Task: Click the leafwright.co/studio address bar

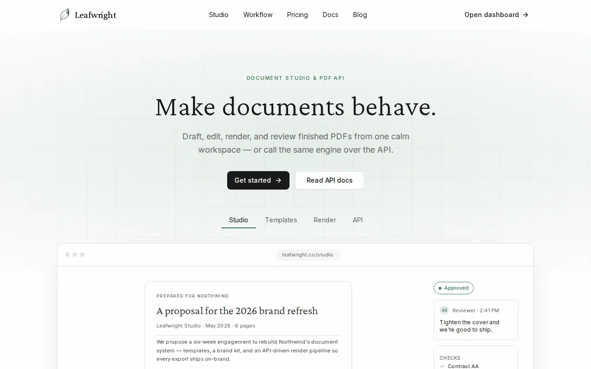Action: pyautogui.click(x=308, y=255)
